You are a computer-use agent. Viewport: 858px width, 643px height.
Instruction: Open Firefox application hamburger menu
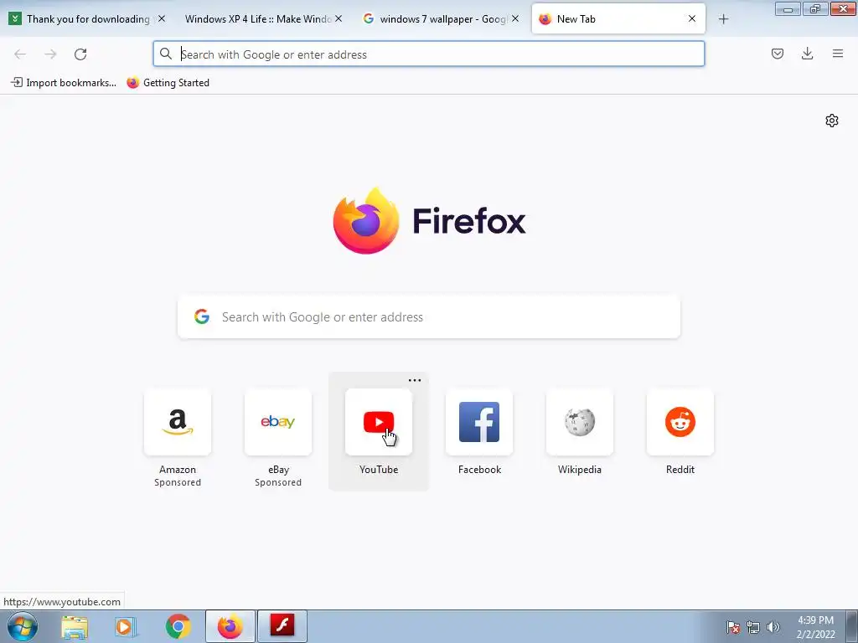pyautogui.click(x=838, y=54)
